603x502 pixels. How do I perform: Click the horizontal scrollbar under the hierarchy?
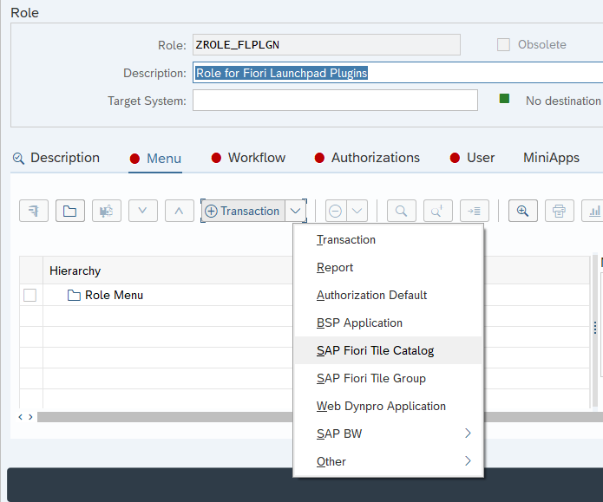pos(165,417)
